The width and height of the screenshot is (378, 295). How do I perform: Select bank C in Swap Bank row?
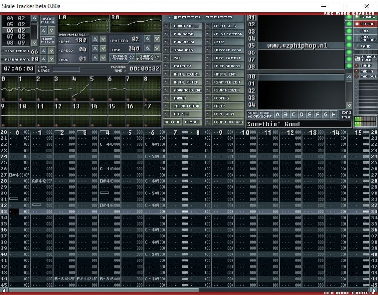coord(293,115)
